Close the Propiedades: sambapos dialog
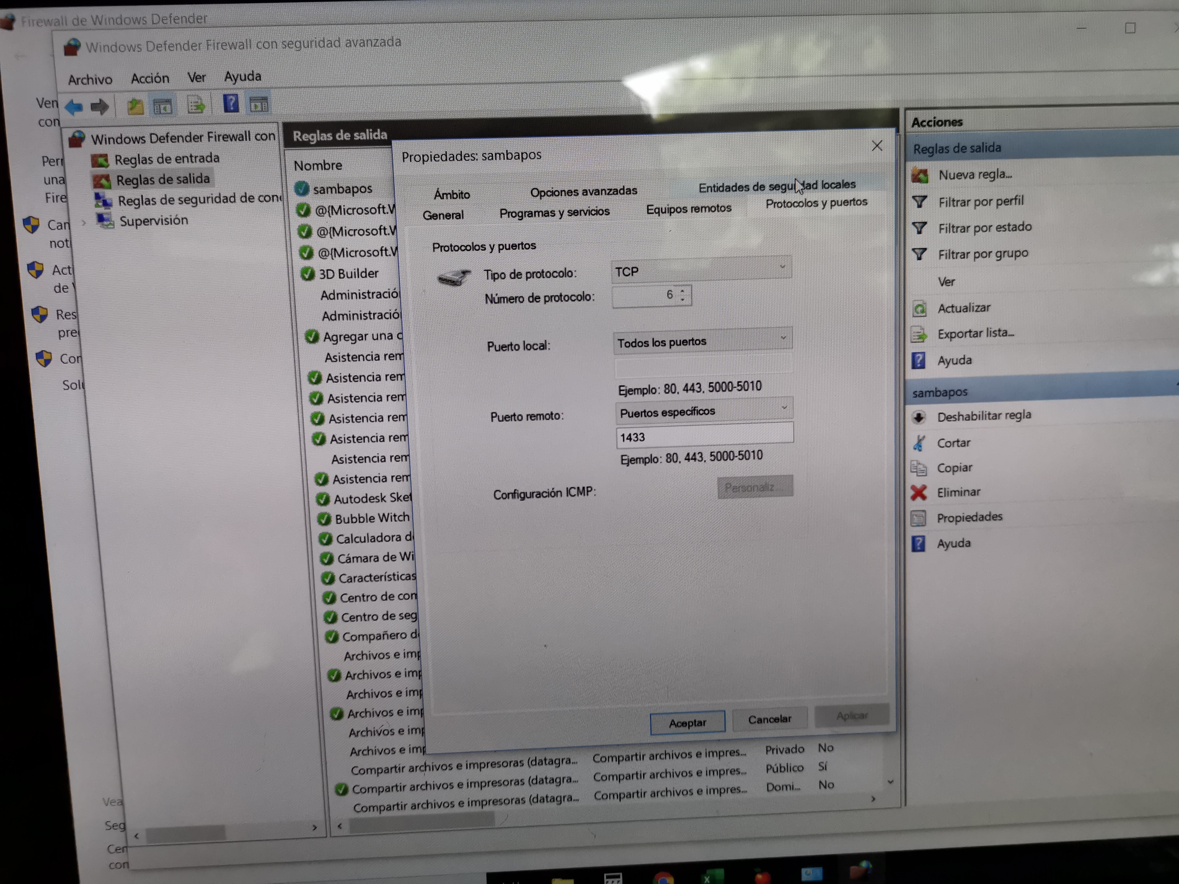The height and width of the screenshot is (884, 1179). [877, 146]
